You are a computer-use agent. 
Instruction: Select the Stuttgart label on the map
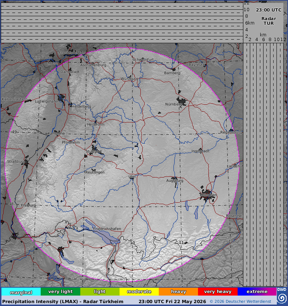[x=94, y=152]
